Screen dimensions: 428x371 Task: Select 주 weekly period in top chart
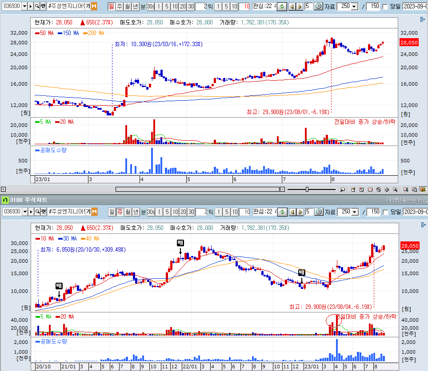click(x=119, y=6)
